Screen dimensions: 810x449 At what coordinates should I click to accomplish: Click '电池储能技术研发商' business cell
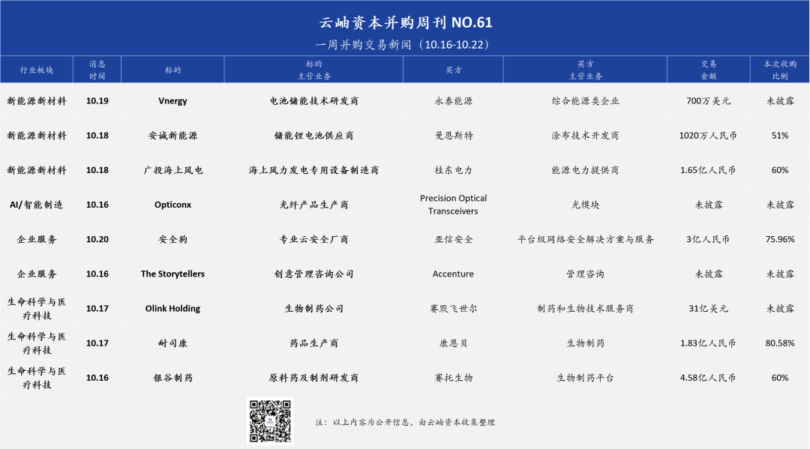point(314,101)
